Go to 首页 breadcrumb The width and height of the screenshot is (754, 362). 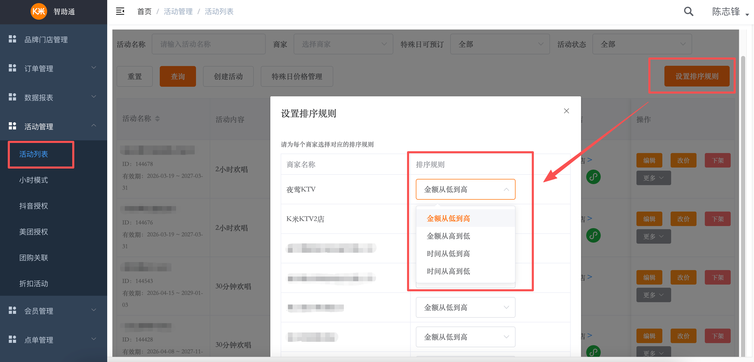[x=144, y=11]
